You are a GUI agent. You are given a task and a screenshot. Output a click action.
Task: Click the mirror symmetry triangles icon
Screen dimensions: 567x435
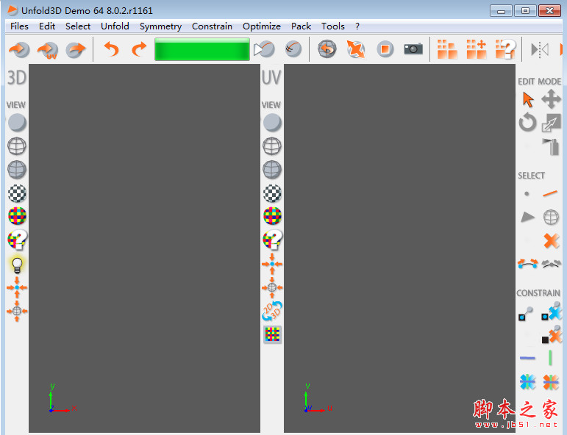(x=540, y=49)
